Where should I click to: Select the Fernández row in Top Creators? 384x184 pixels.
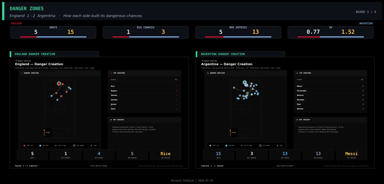coord(330,91)
